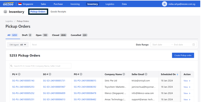
Task: Open sales order SG-SO-240100005731
Action: click(x=54, y=80)
